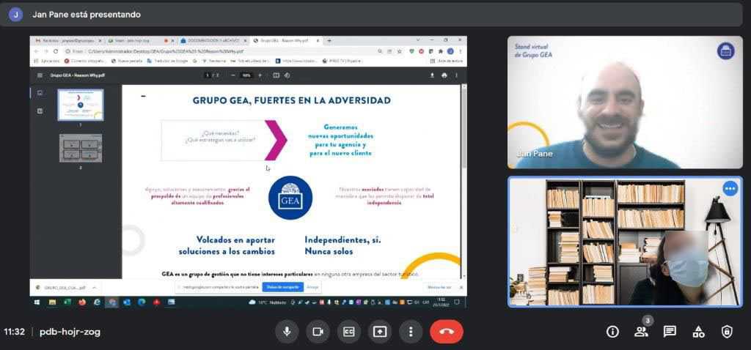This screenshot has width=751, height=350.
Task: Click the present screen icon
Action: (x=379, y=332)
